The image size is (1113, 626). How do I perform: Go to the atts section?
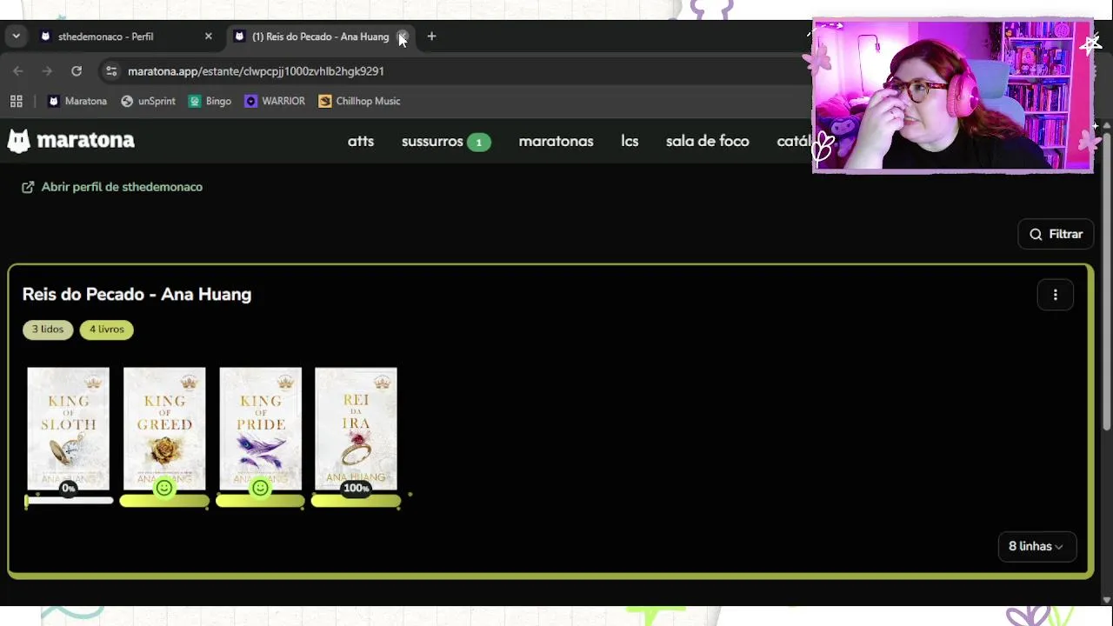(x=361, y=142)
